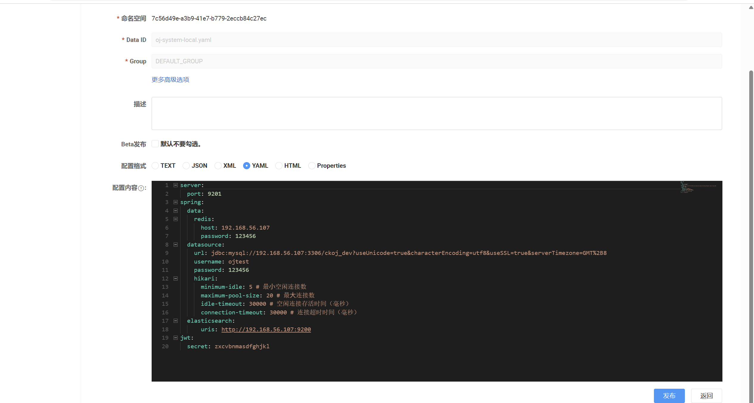Select the Properties format radio button
Image resolution: width=754 pixels, height=403 pixels.
312,166
